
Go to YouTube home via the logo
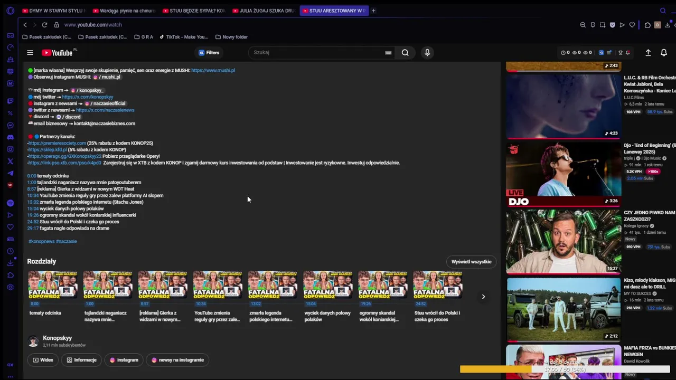(59, 53)
